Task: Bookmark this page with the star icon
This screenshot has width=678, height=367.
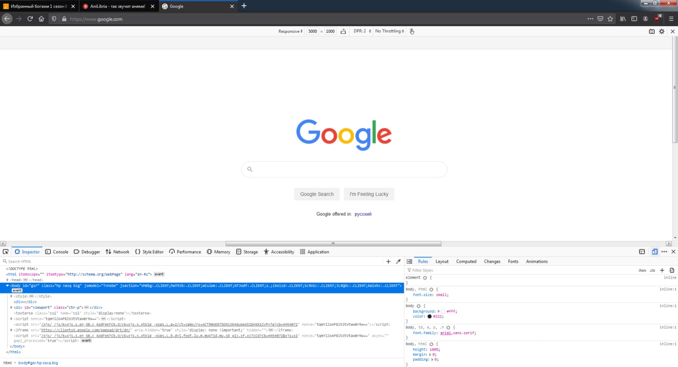Action: point(610,19)
